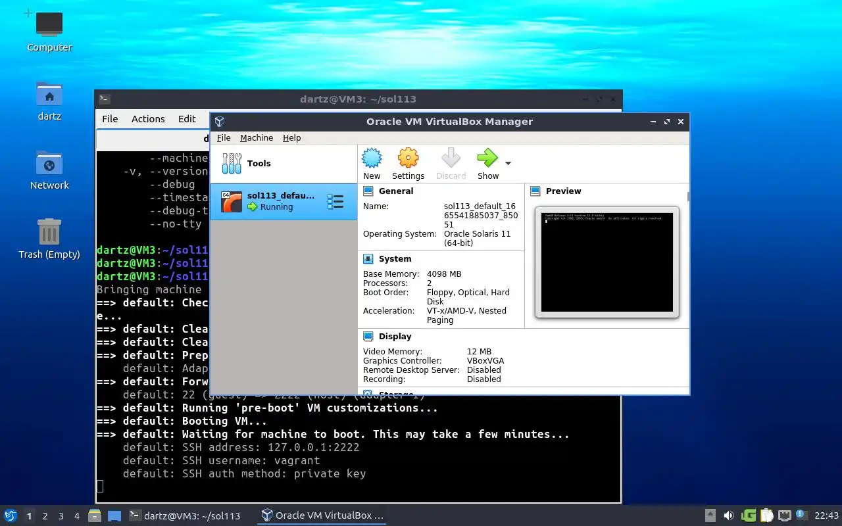Click the greyed-out Discard arrow icon
This screenshot has height=526, width=842.
click(451, 158)
